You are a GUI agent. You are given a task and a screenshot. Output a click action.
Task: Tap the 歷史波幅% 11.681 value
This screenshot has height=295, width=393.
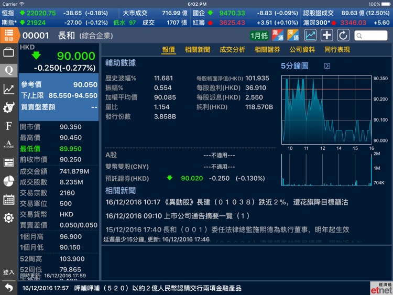coord(163,78)
